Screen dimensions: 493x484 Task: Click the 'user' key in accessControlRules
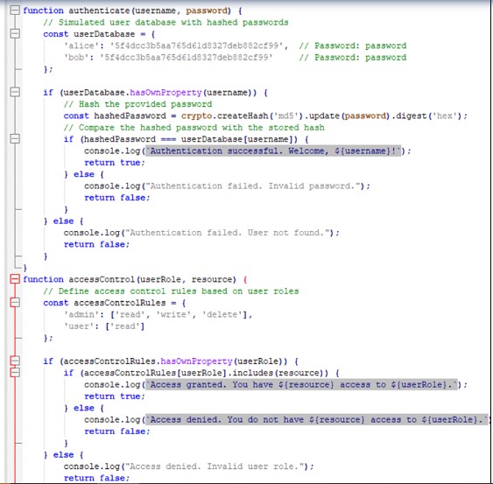click(79, 326)
